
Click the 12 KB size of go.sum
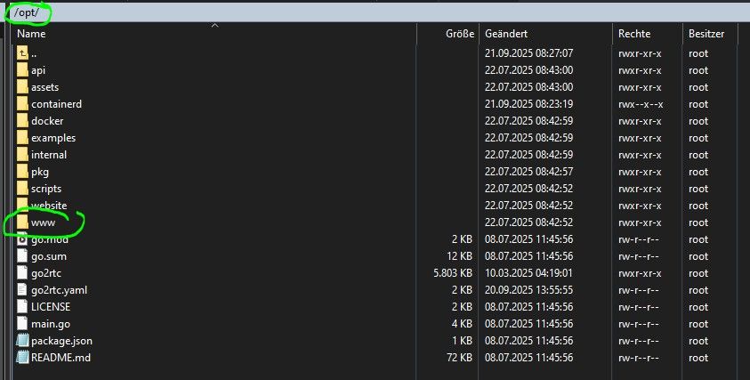click(460, 256)
